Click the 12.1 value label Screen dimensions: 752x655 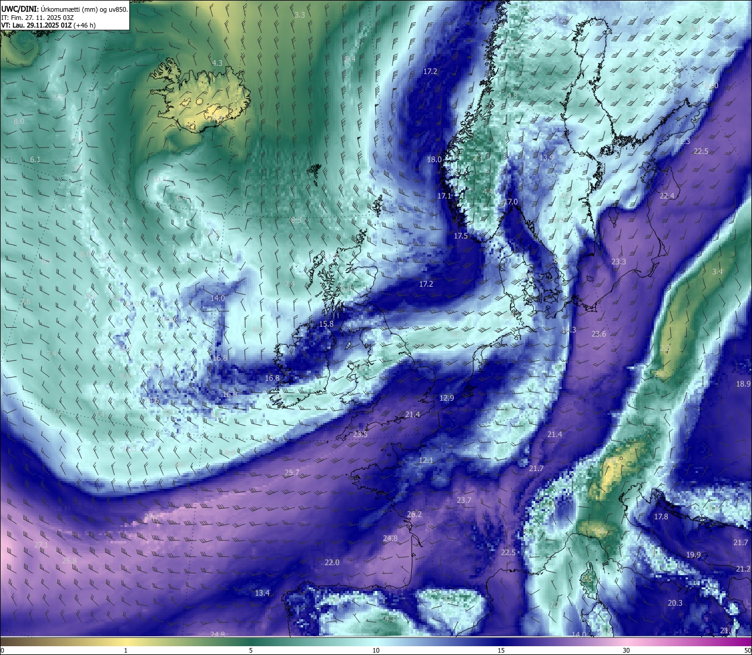click(426, 461)
